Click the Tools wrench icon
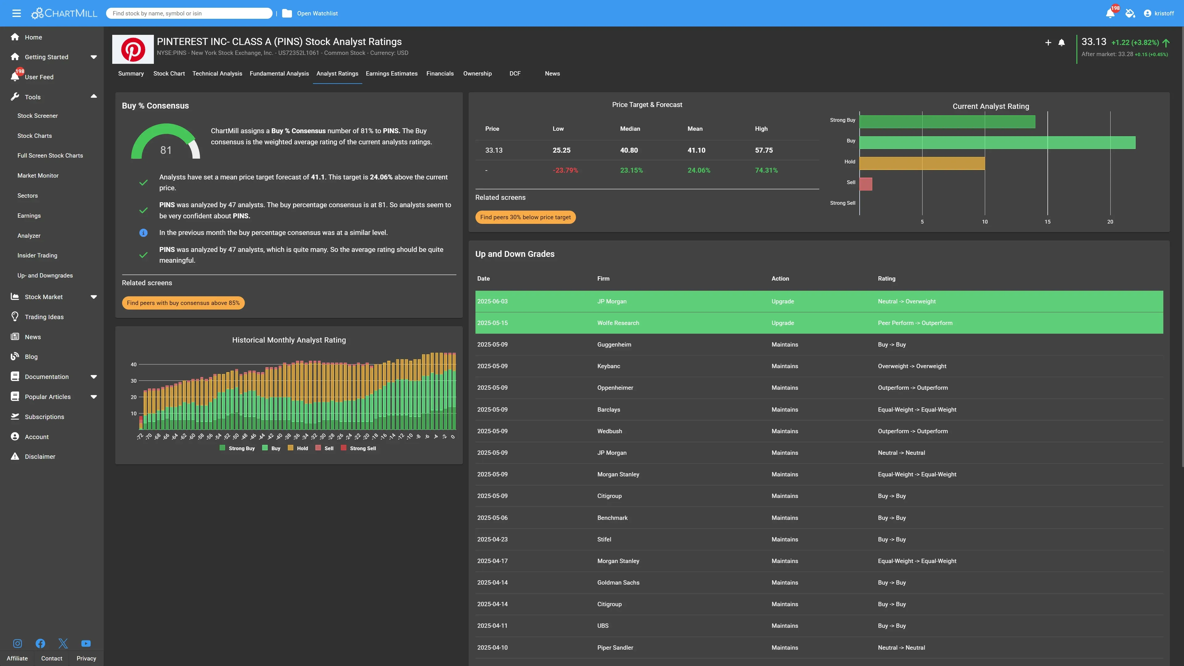 click(15, 97)
